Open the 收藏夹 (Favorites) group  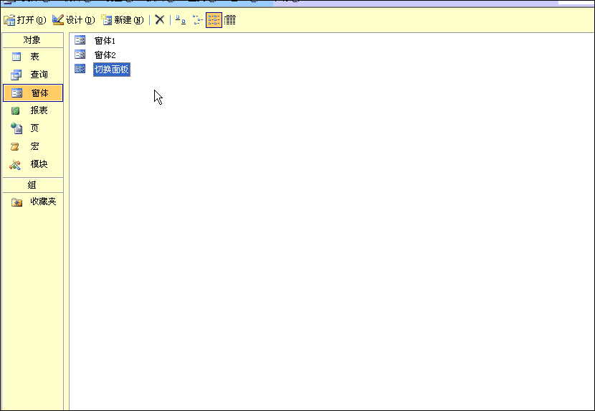tap(33, 202)
